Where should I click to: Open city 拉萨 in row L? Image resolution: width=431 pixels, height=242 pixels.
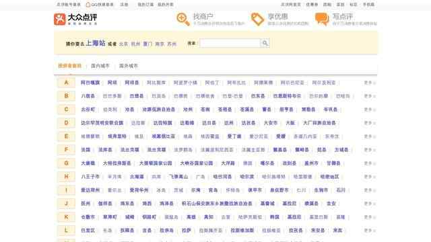(187, 231)
